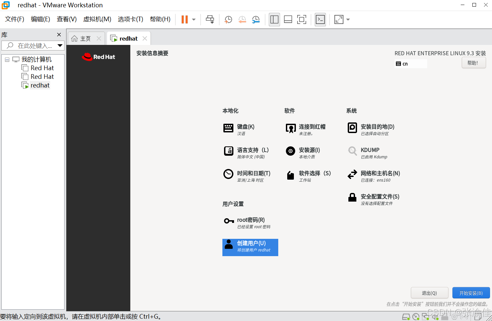Toggle the library sidebar view
The image size is (492, 321).
274,20
